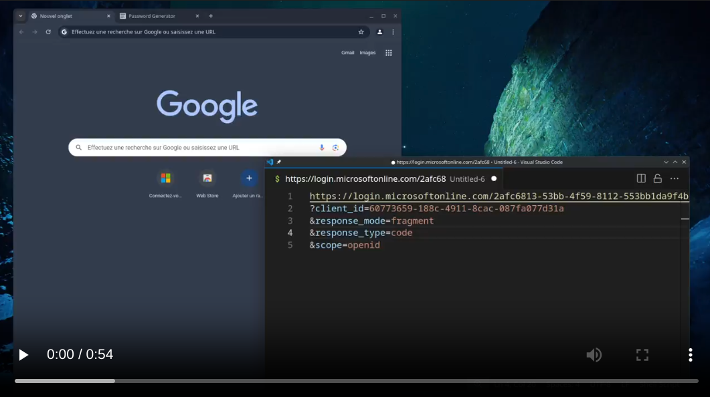The height and width of the screenshot is (397, 710).
Task: Click the VS Code logo icon
Action: [x=270, y=162]
